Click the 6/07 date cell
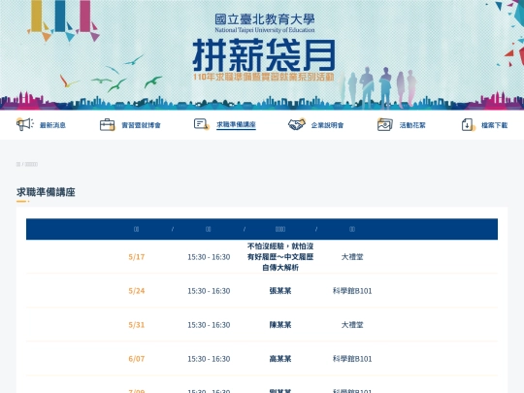The image size is (524, 393). pyautogui.click(x=137, y=359)
